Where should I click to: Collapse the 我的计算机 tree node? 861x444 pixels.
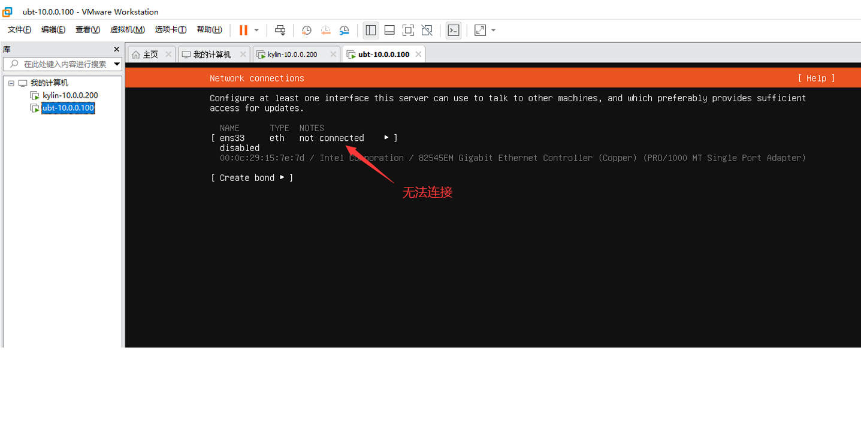11,83
